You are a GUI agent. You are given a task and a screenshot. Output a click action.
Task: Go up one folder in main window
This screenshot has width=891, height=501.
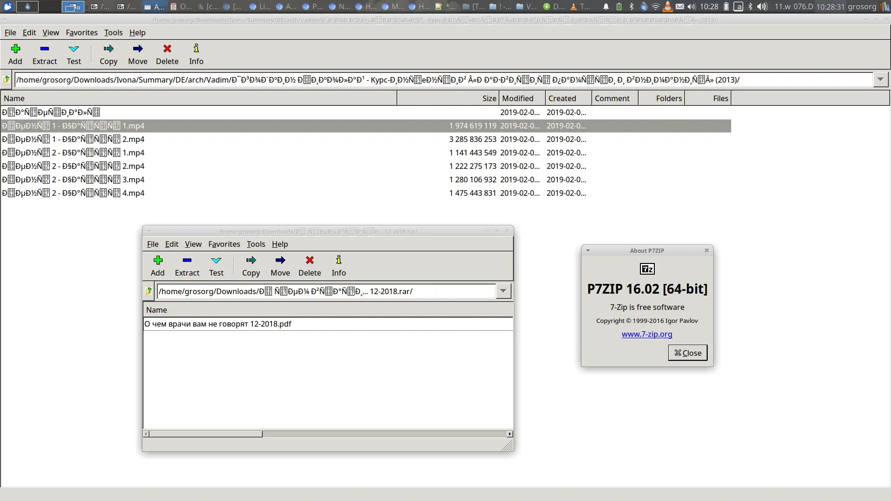point(6,80)
